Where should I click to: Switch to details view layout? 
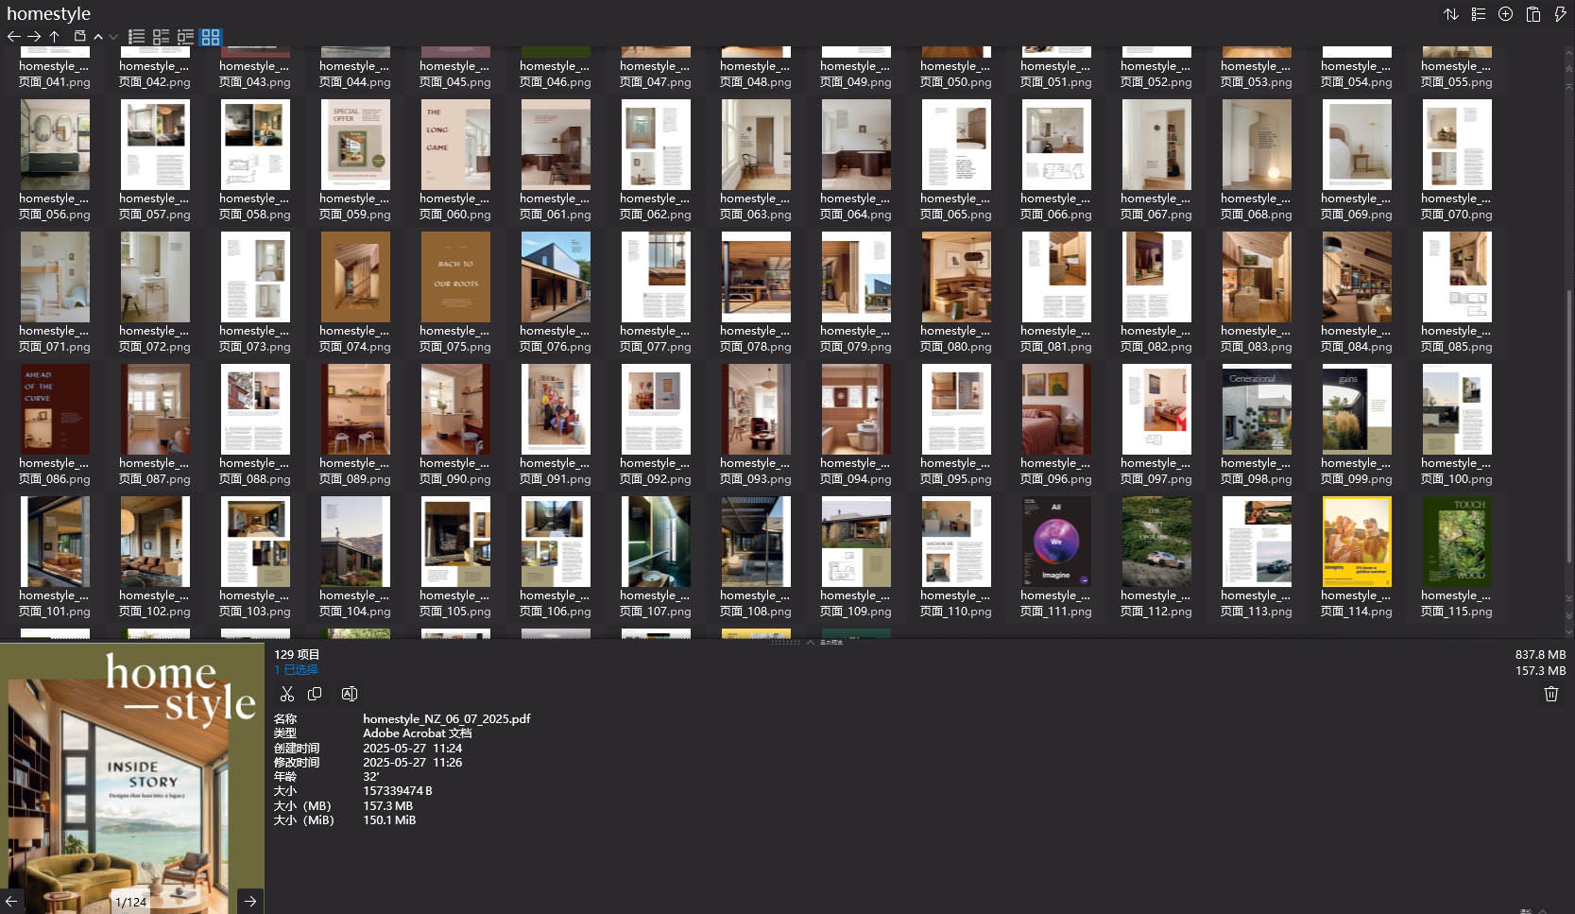(161, 38)
